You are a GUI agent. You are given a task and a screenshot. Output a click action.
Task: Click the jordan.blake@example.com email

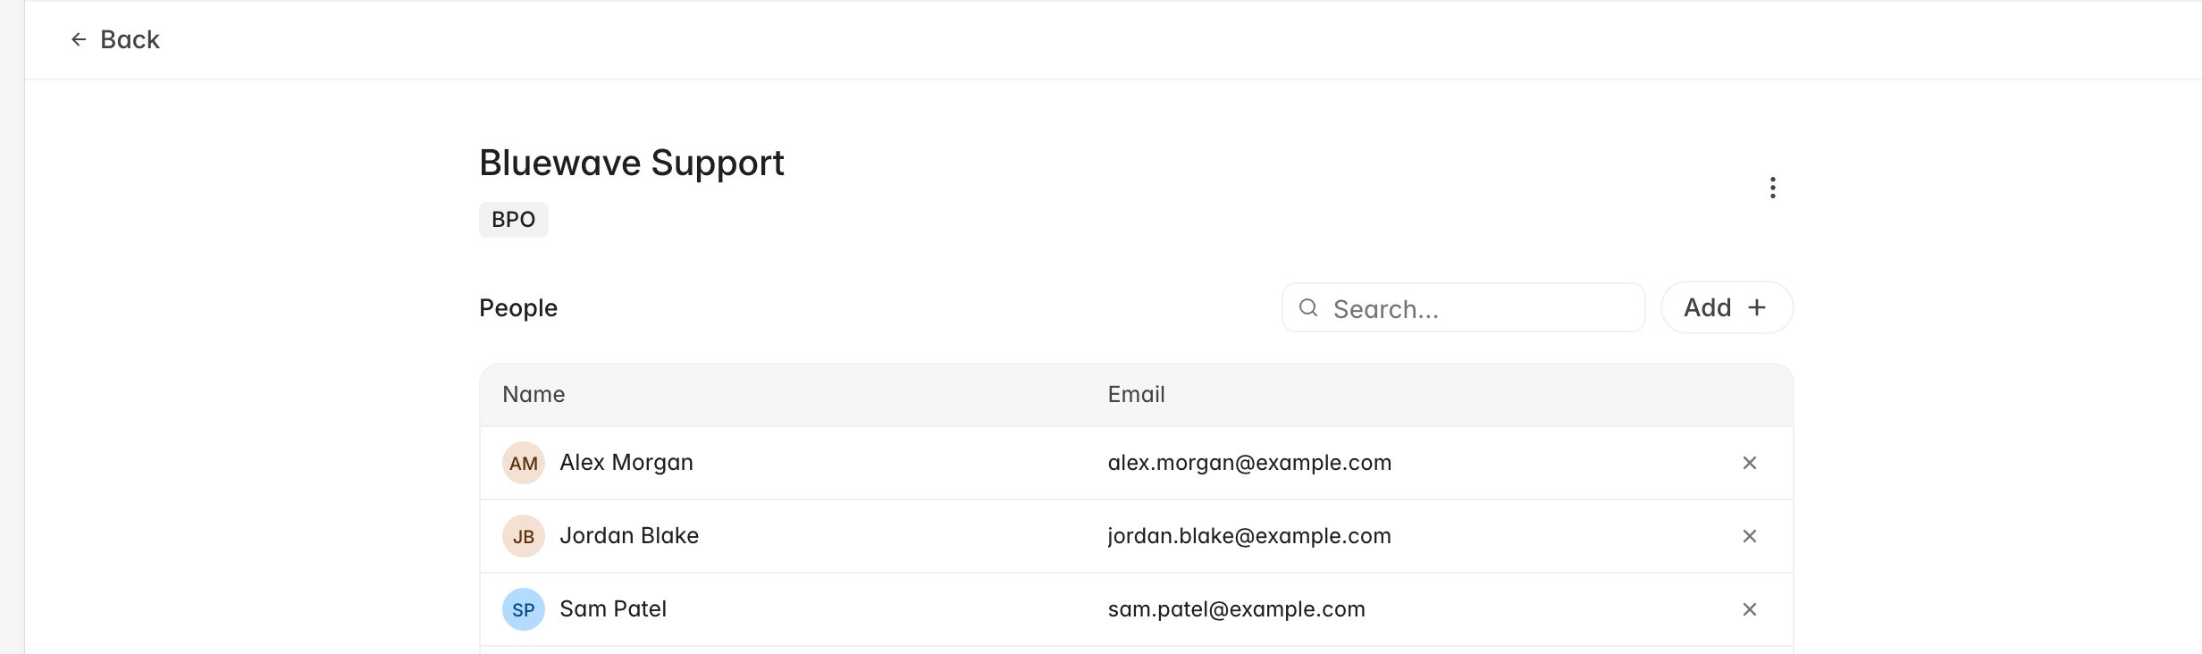pyautogui.click(x=1249, y=536)
